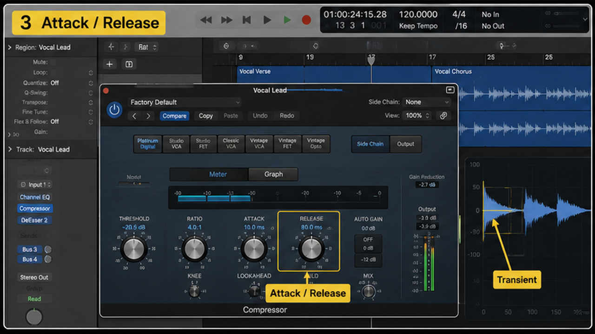
Task: Click the link icon in plugin header
Action: 443,116
